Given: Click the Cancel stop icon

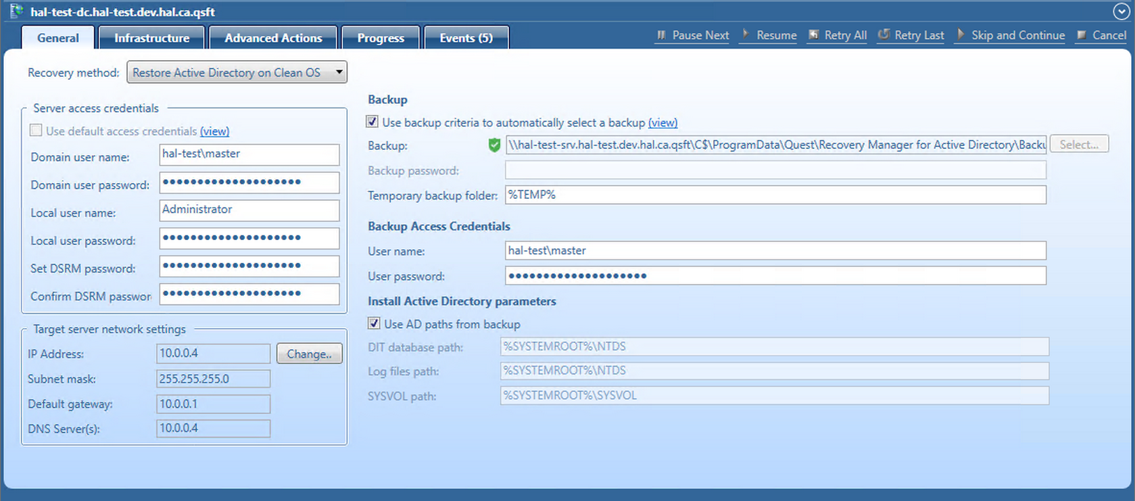Looking at the screenshot, I should pos(1081,35).
